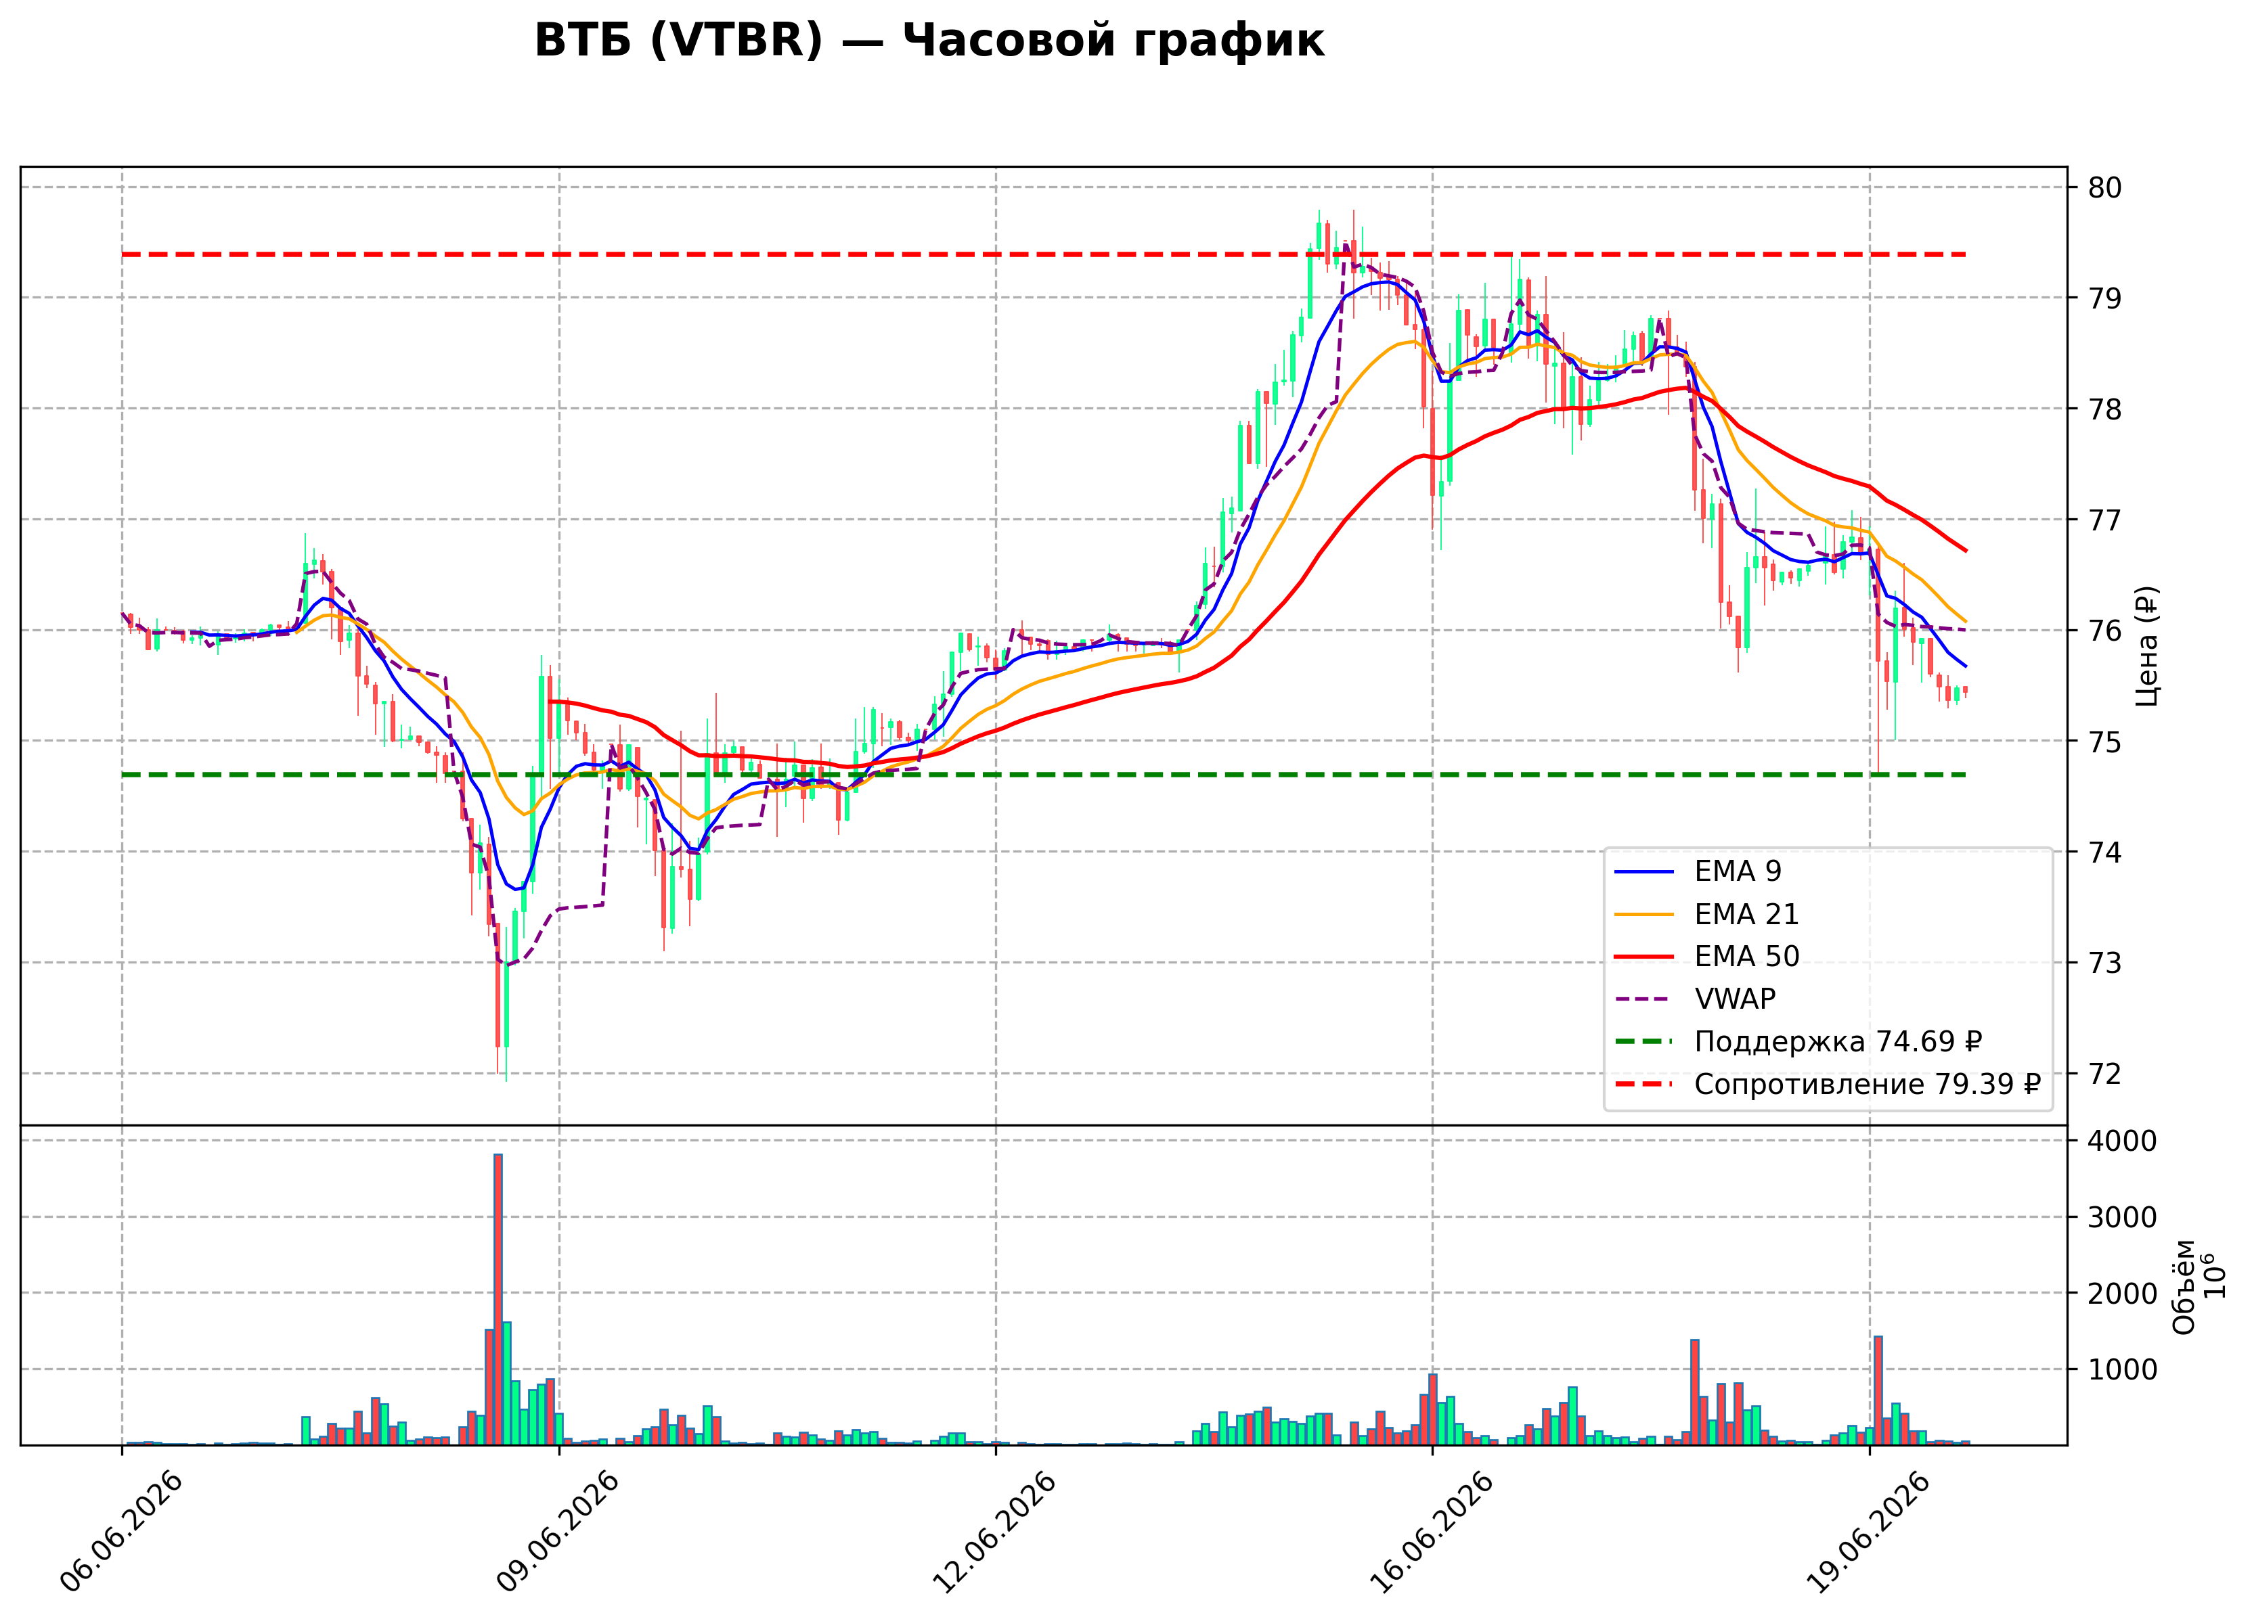
Task: Click the volume axis value 4000
Action: coord(2122,1141)
